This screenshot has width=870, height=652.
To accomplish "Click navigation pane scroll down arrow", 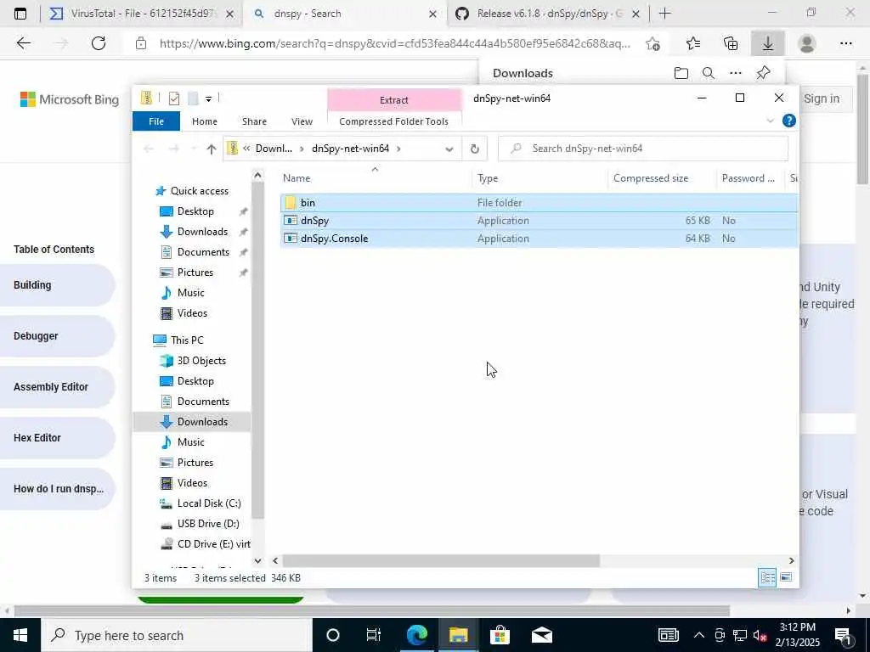I will 257,560.
